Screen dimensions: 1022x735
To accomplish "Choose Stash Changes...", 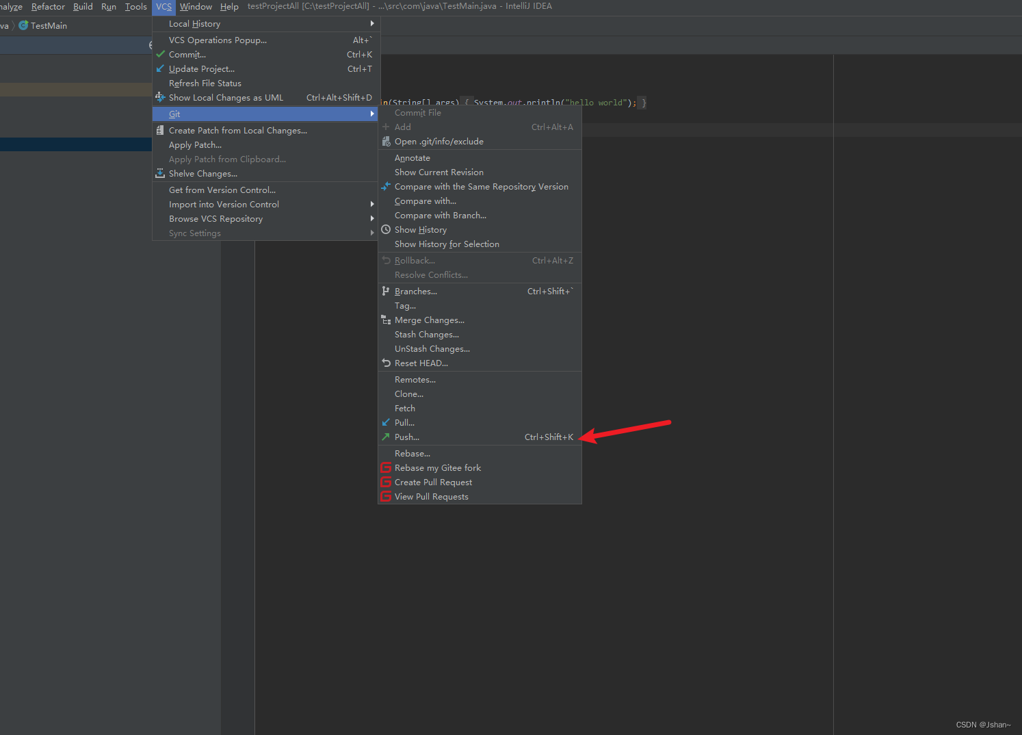I will pos(480,334).
